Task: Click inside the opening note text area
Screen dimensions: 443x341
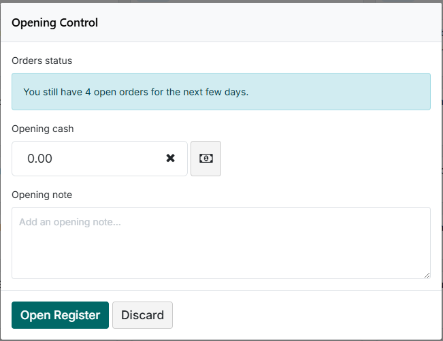Action: (221, 243)
